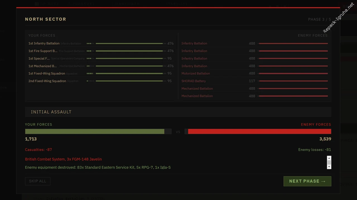357x200 pixels.
Task: Select the 1st Infantry Battalion unit name
Action: pyautogui.click(x=44, y=43)
